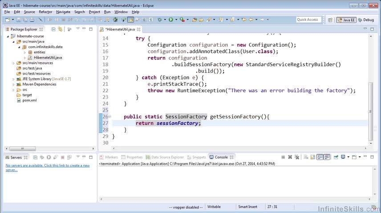Collapse the hibernate-course project node
The width and height of the screenshot is (381, 213).
coord(8,36)
